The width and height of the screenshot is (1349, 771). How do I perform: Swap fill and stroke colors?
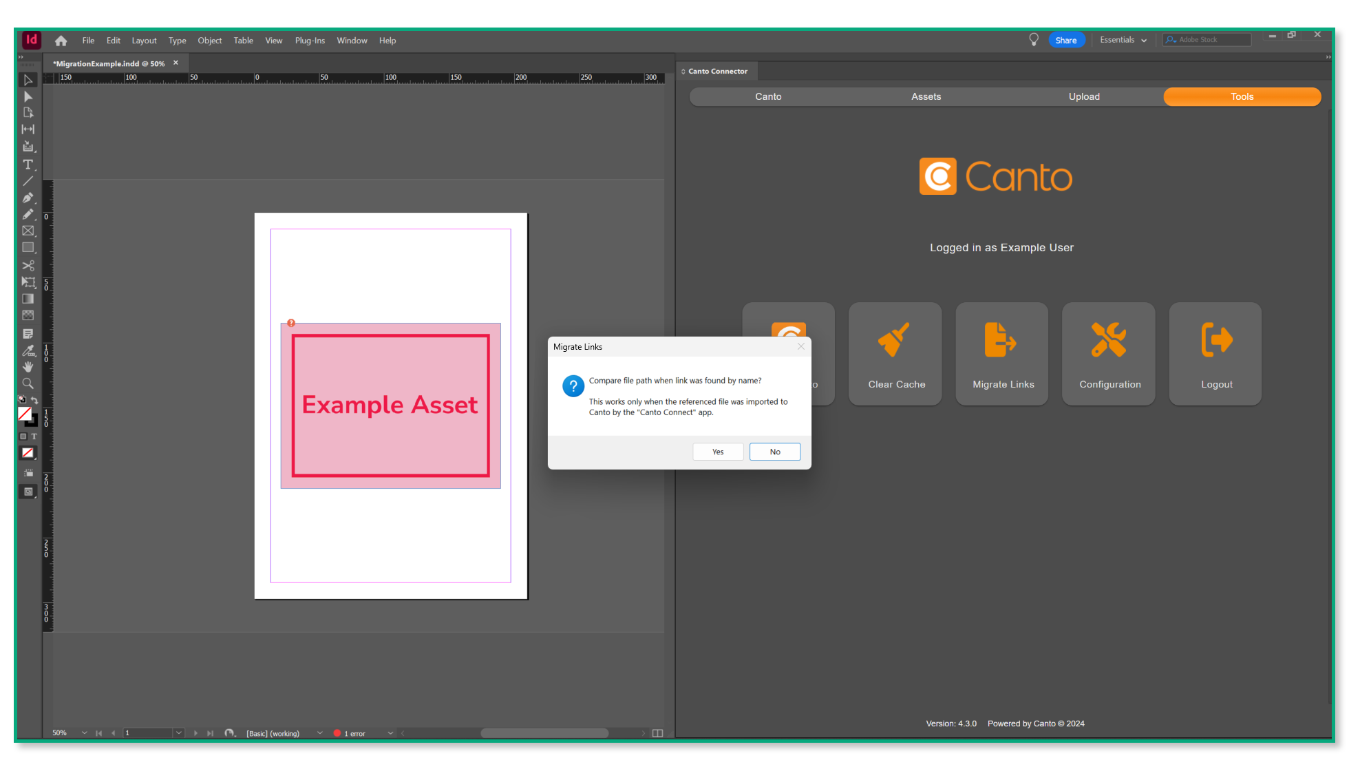point(34,400)
